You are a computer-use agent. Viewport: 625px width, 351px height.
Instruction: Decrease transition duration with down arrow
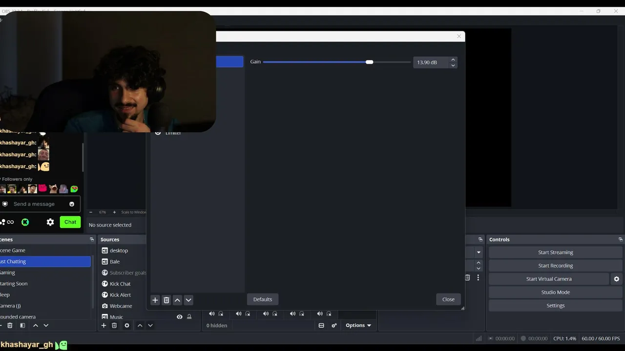(x=479, y=269)
